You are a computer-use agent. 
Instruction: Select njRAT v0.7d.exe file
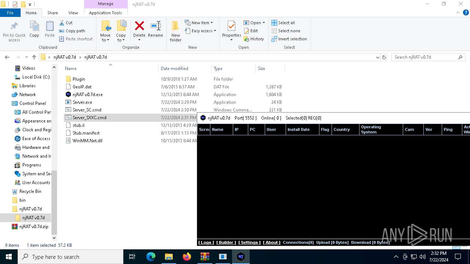click(x=88, y=95)
